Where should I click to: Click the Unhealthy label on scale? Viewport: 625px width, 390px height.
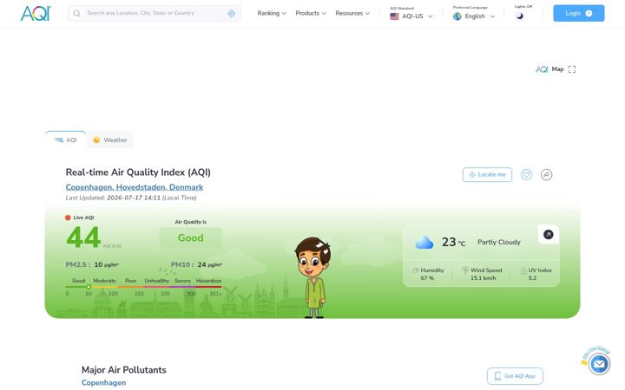(x=156, y=281)
